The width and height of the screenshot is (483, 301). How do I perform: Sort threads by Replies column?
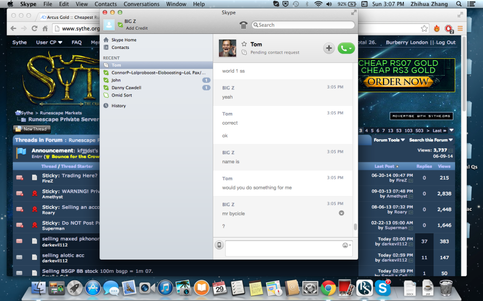pos(424,166)
